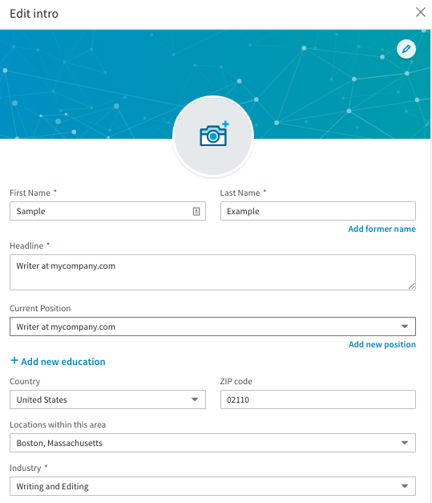This screenshot has width=432, height=503.
Task: Click the dropdown arrow in Industry field
Action: 405,486
